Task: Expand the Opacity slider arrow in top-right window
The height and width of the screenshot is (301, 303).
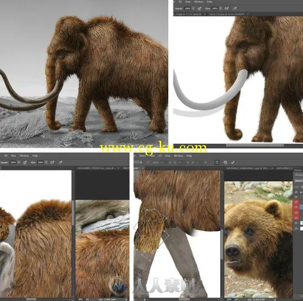Action: pyautogui.click(x=193, y=8)
